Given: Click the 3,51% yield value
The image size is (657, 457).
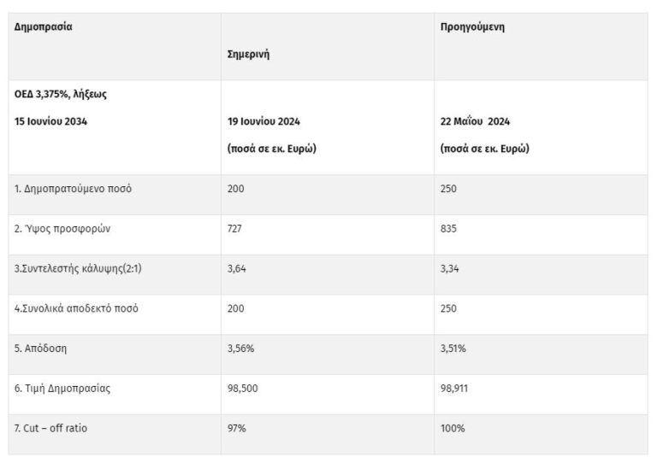Looking at the screenshot, I should tap(453, 349).
